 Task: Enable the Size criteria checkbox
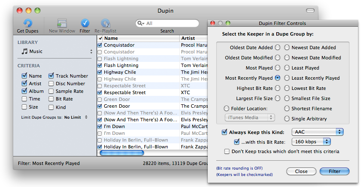24,107
